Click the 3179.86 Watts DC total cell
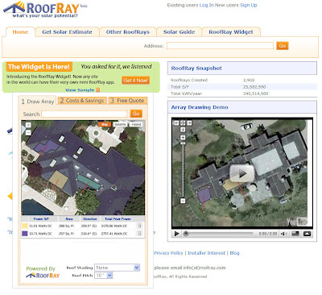The width and height of the screenshot is (322, 295). click(114, 226)
